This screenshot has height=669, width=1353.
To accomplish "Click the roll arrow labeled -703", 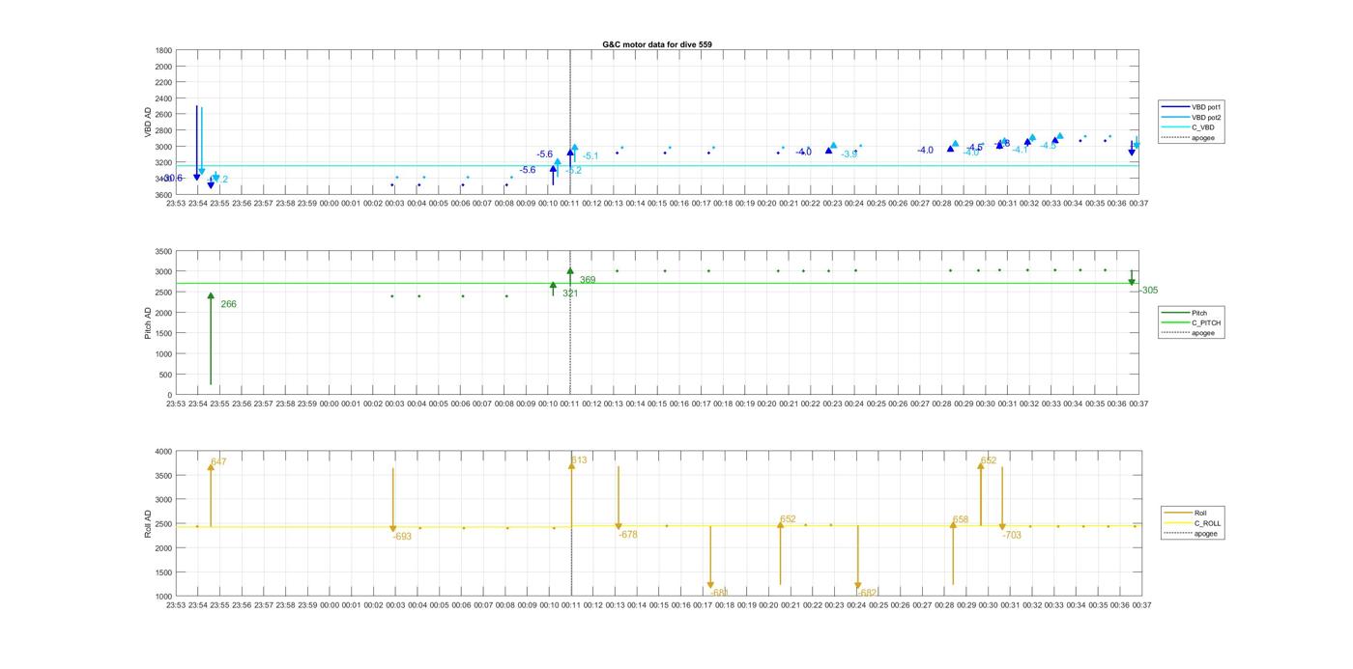I will click(1002, 499).
